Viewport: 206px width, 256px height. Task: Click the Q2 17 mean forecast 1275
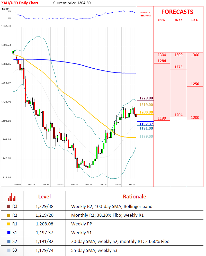178,67
